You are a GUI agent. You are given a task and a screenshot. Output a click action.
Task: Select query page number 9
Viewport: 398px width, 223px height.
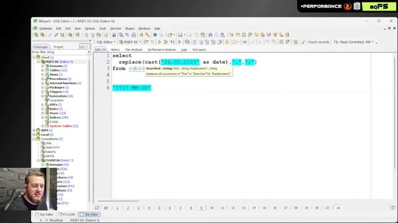[201, 208]
